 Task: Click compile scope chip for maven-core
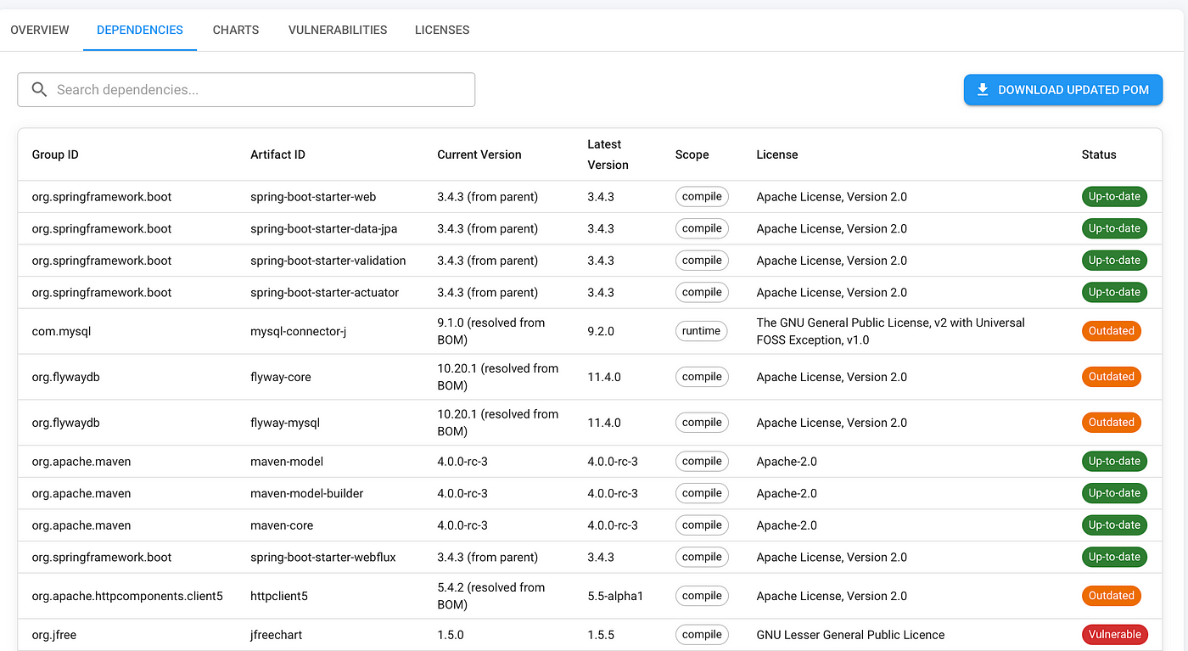tap(702, 525)
